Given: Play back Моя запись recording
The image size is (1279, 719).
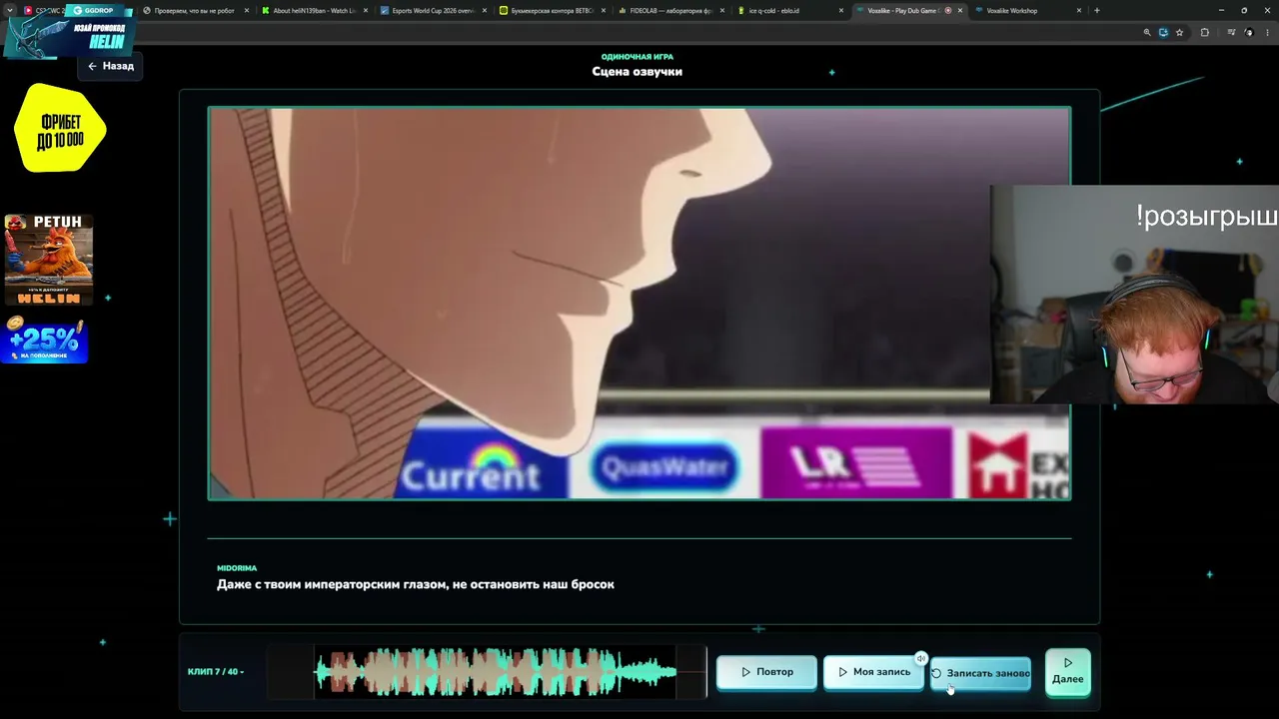Looking at the screenshot, I should 873,672.
